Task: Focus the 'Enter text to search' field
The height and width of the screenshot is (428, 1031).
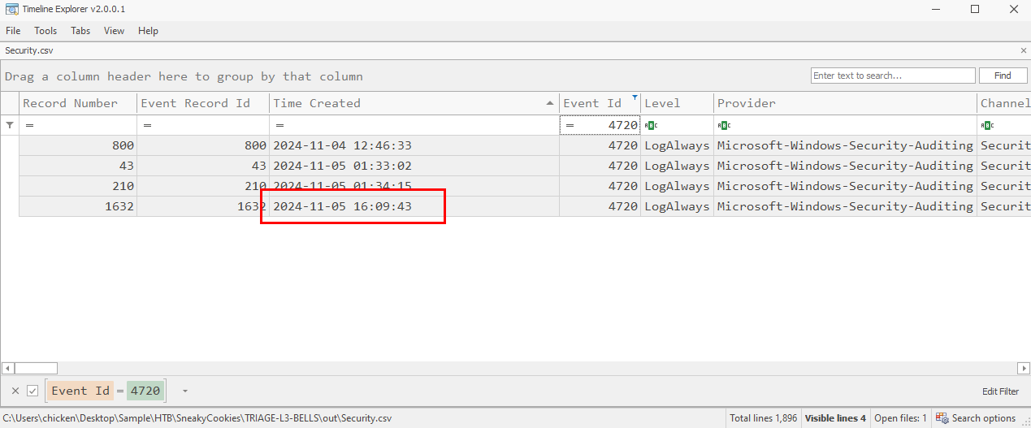Action: pos(893,76)
